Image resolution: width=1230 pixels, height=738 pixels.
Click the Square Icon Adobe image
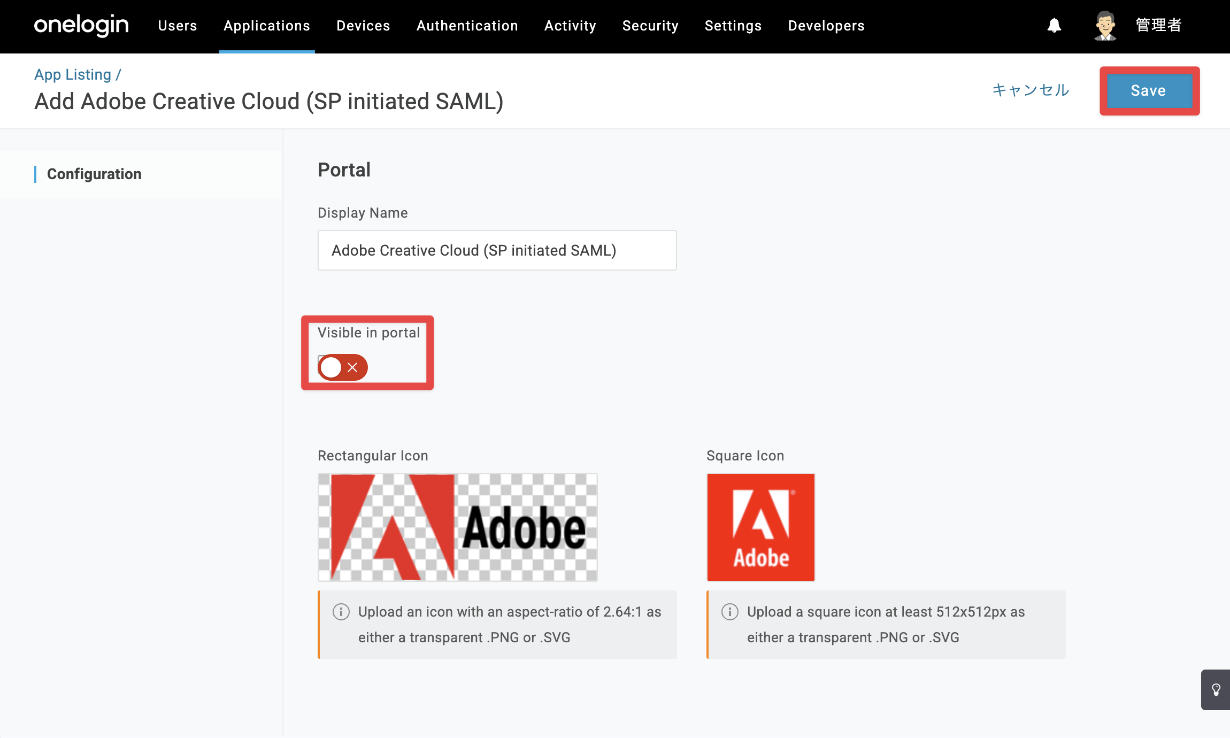[x=760, y=527]
